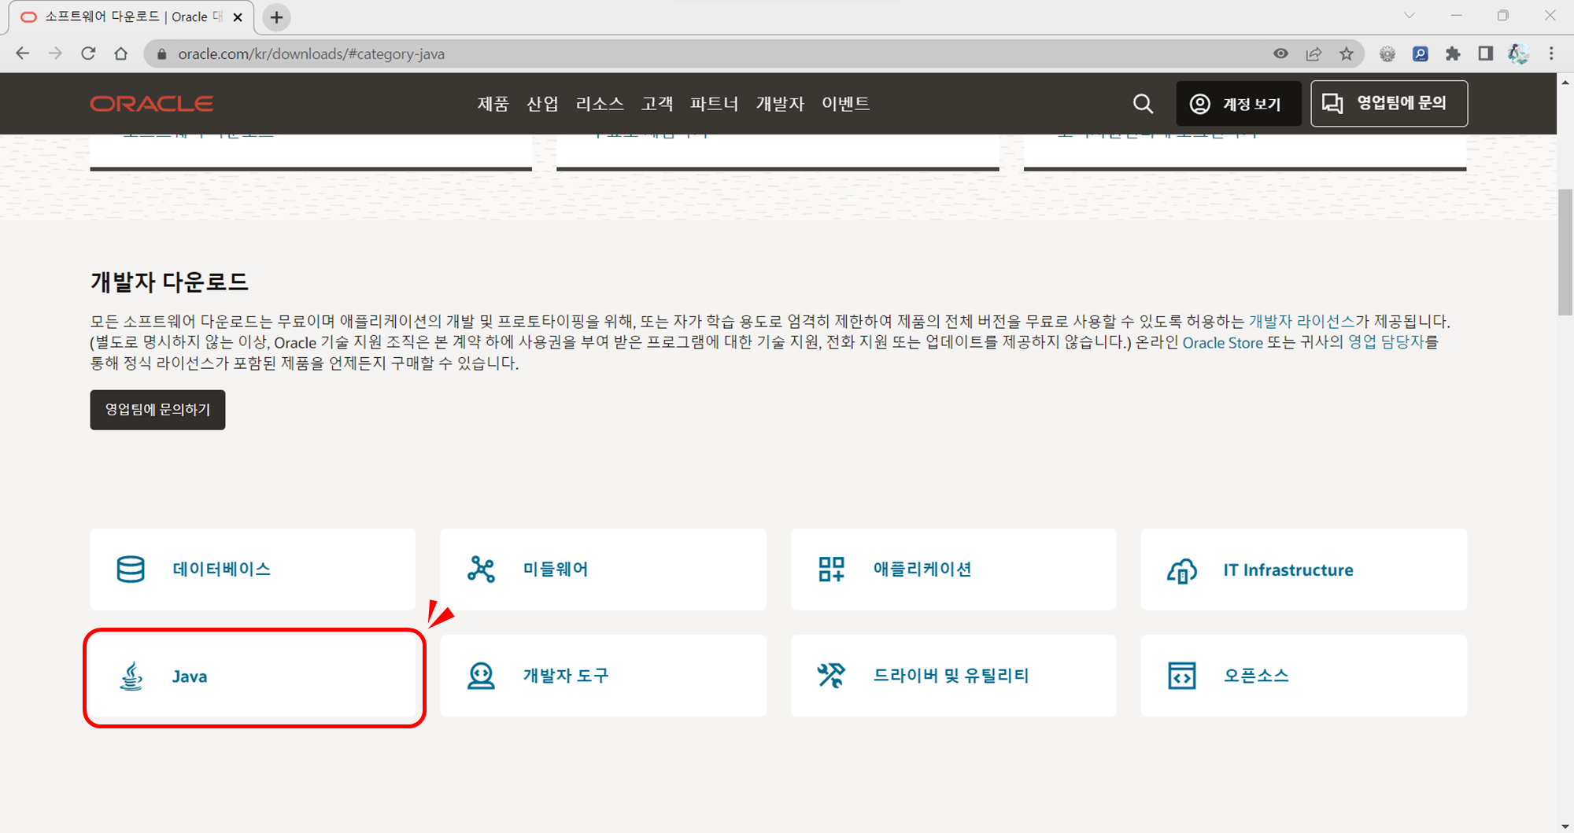This screenshot has height=833, width=1574.
Task: Open the 데이터베이스 category card
Action: [253, 569]
